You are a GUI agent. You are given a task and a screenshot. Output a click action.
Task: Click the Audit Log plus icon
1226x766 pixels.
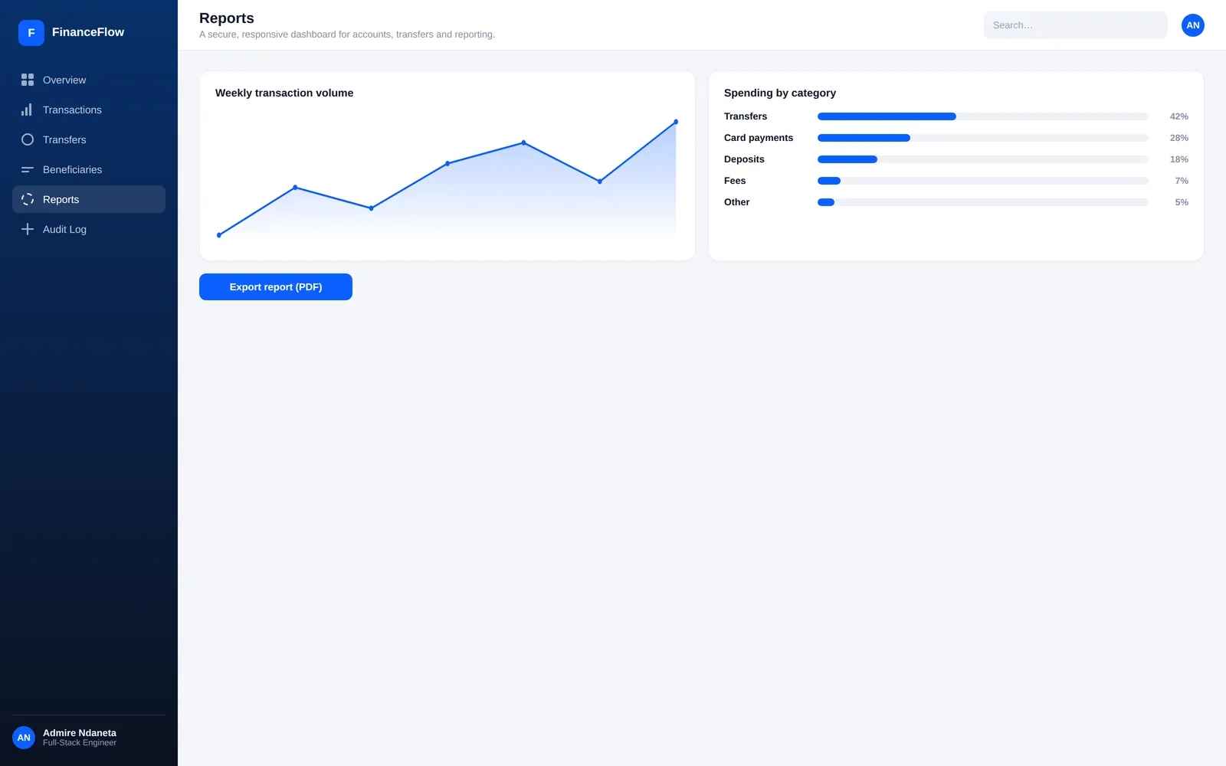tap(28, 229)
